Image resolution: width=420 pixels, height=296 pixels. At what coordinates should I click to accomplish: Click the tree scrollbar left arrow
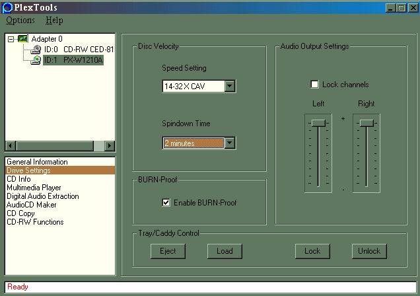pos(11,146)
